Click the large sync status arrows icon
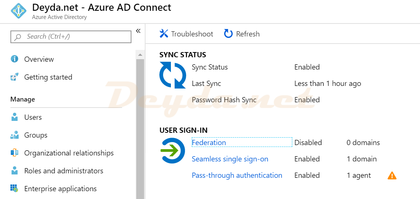This screenshot has width=420, height=199. tap(173, 75)
